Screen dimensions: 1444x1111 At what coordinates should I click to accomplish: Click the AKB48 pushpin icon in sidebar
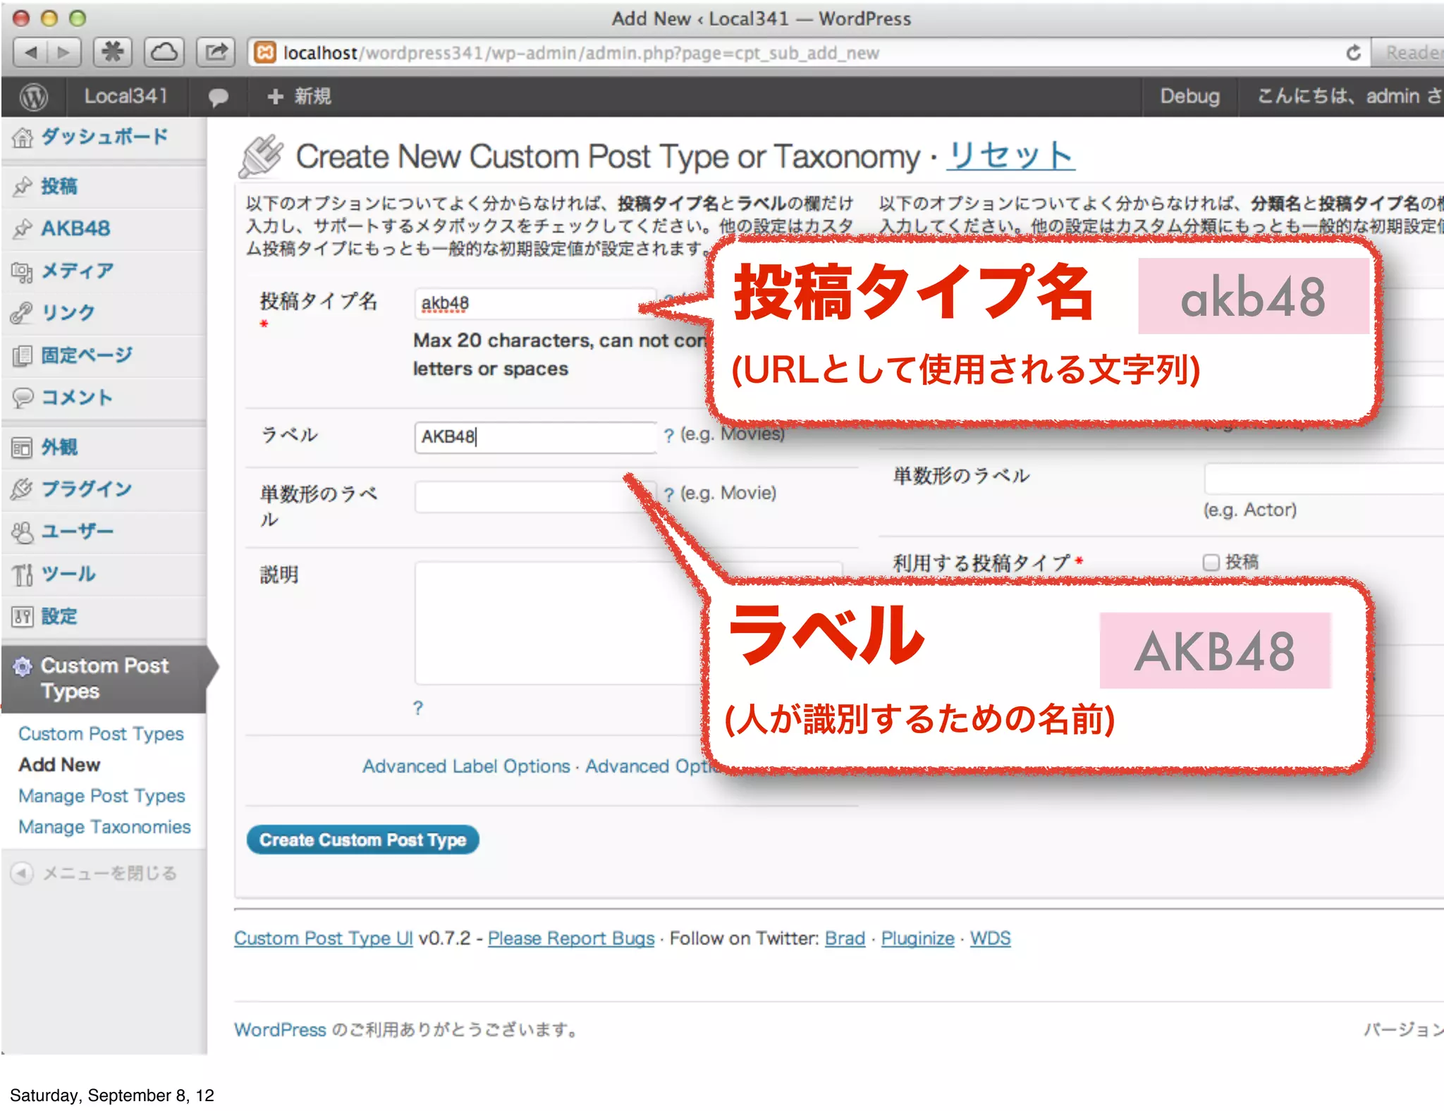(x=23, y=228)
